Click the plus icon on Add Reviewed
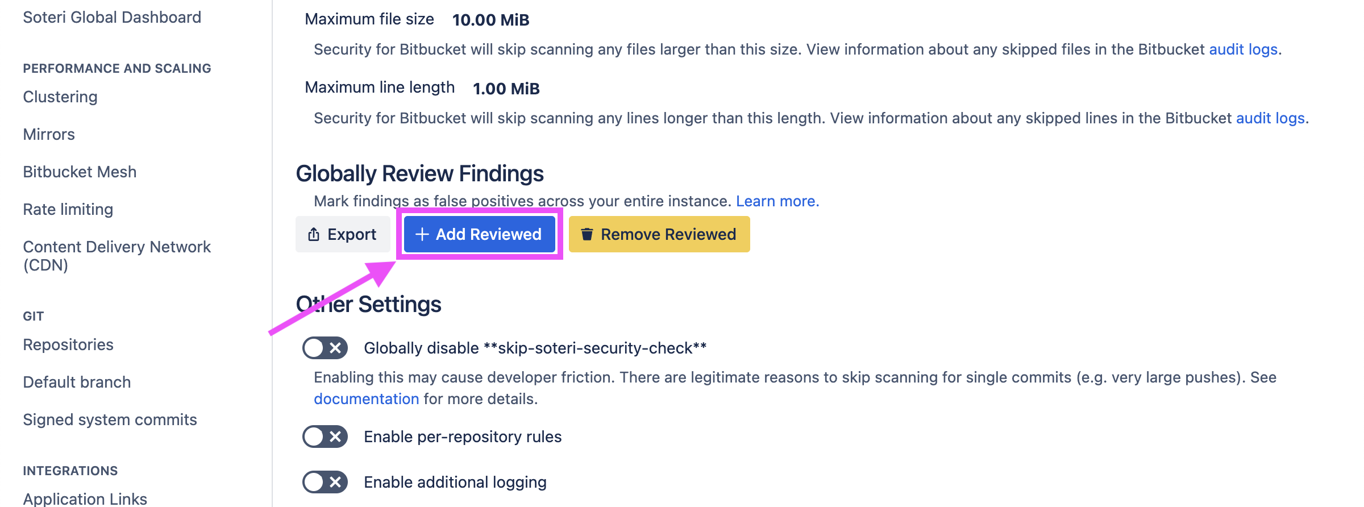 (x=422, y=234)
